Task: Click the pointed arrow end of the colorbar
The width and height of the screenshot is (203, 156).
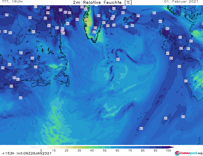Action: coord(171,147)
